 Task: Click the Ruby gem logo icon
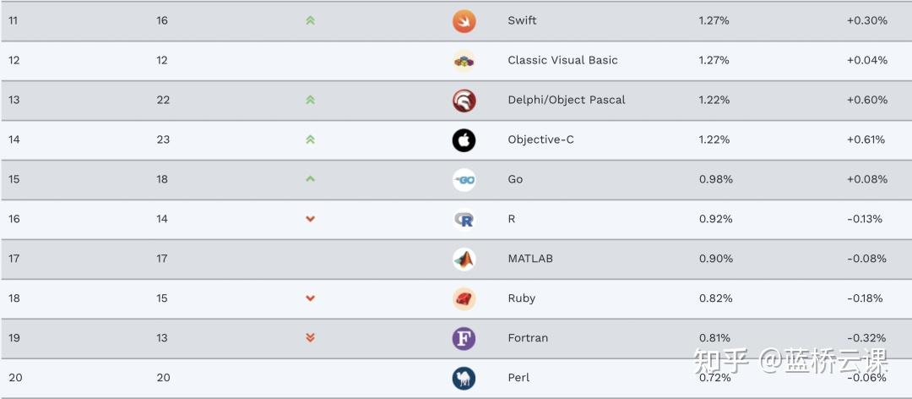pyautogui.click(x=464, y=299)
